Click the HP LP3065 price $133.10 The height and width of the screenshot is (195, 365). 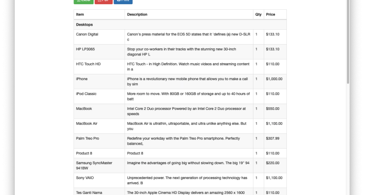click(x=272, y=49)
